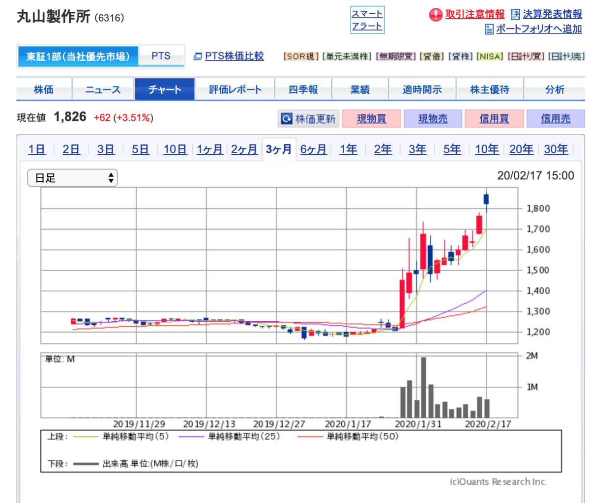The width and height of the screenshot is (590, 503).
Task: Click the latest candlestick on the chart
Action: 486,199
